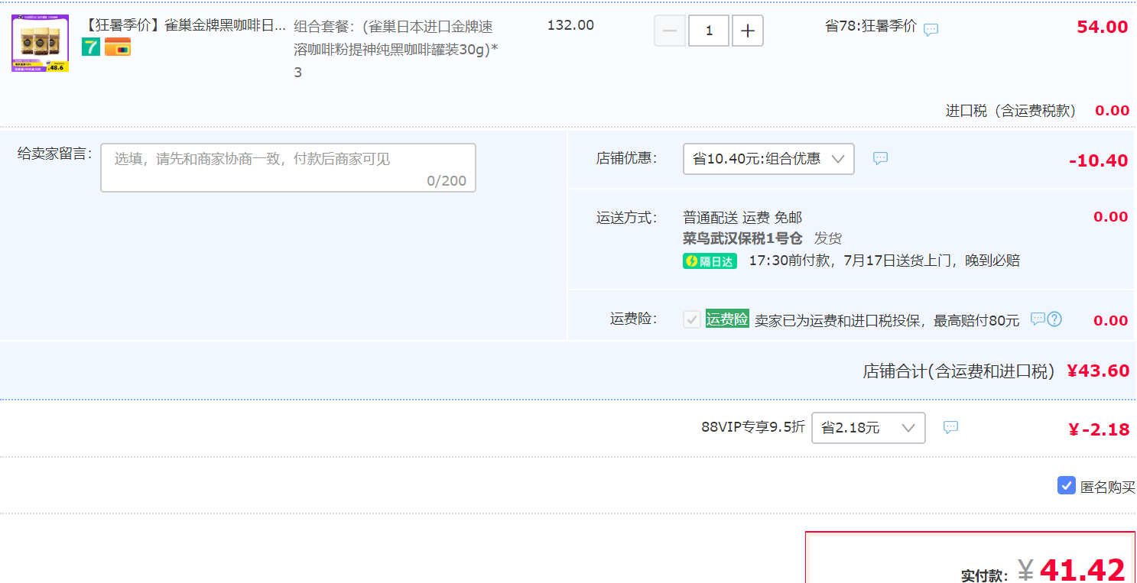Open the Nescafé coffee product thumbnail

tap(41, 43)
